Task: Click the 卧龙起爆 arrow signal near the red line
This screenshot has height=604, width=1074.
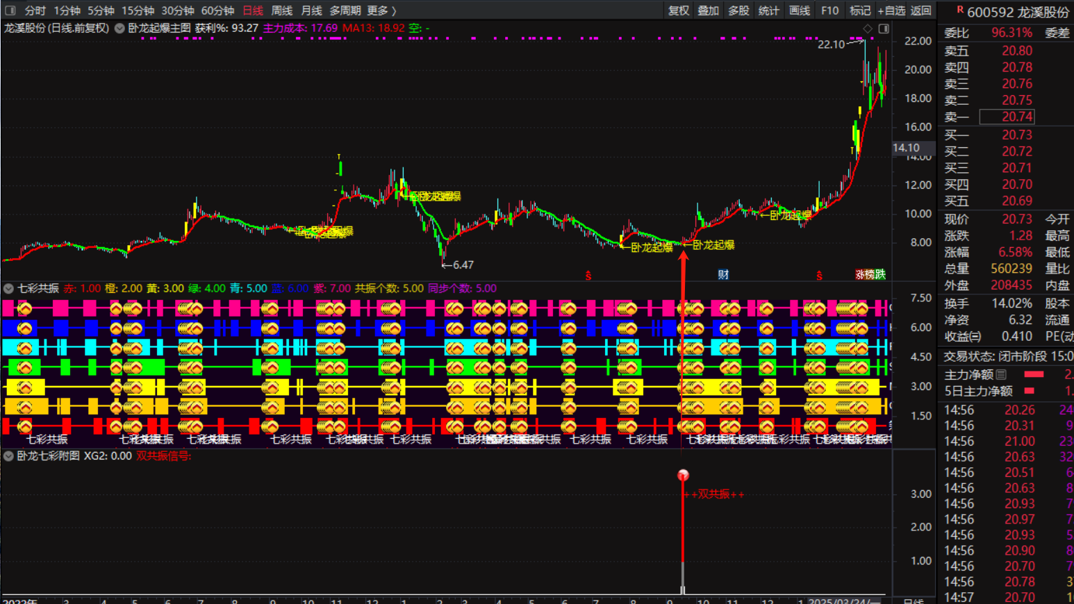Action: coord(709,245)
